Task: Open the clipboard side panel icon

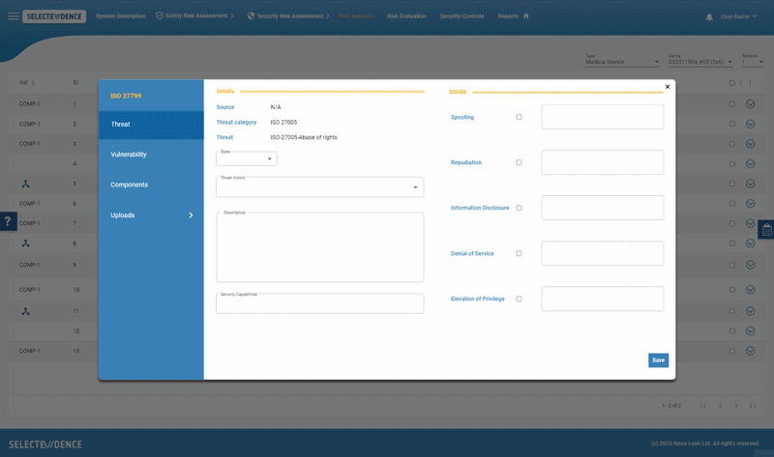Action: coord(766,229)
